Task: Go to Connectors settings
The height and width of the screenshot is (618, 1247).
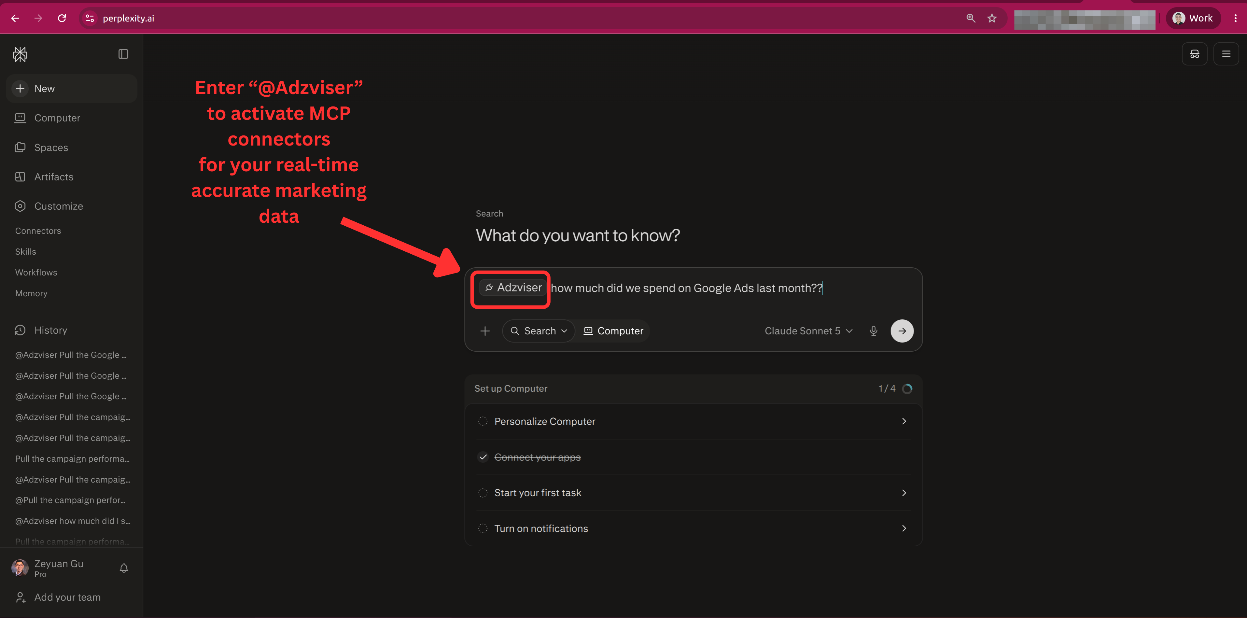Action: tap(38, 231)
